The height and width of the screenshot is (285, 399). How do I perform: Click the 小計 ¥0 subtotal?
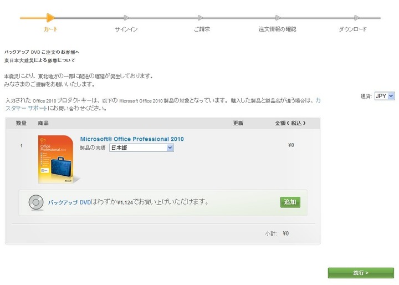click(x=277, y=233)
